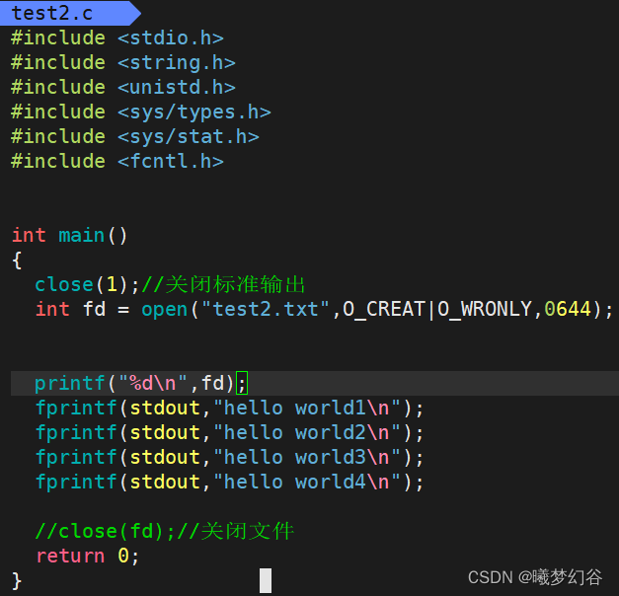Click the commented-out '//close(fd);' line
This screenshot has height=596, width=619.
coord(164,531)
